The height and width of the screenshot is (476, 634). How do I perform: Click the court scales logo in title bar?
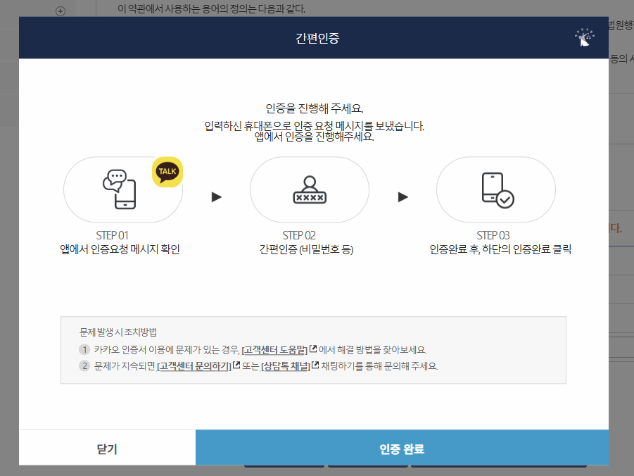[x=585, y=36]
